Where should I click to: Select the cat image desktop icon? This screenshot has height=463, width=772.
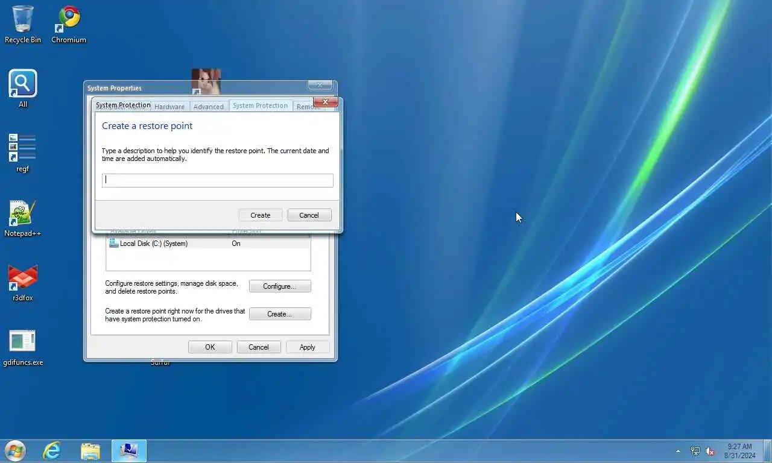[x=206, y=80]
